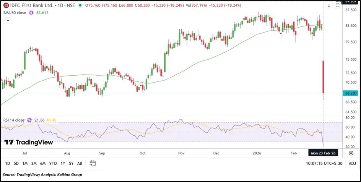This screenshot has height=182, width=361.
Task: Select the 1D time range
Action: coord(7,163)
